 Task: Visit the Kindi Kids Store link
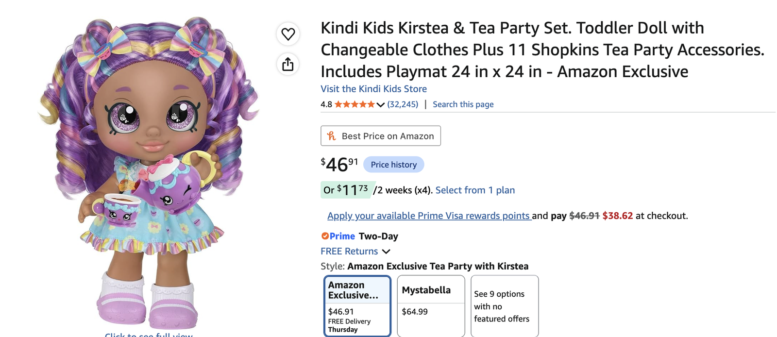click(373, 89)
